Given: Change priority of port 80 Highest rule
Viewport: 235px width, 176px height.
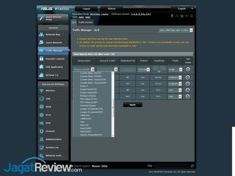Looking at the screenshot, I should (175, 77).
